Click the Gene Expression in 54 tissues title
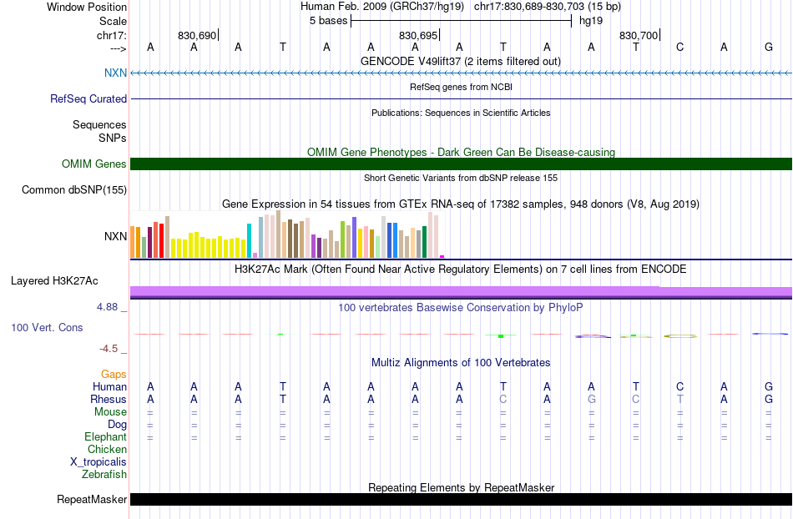This screenshot has height=519, width=793. [x=461, y=204]
